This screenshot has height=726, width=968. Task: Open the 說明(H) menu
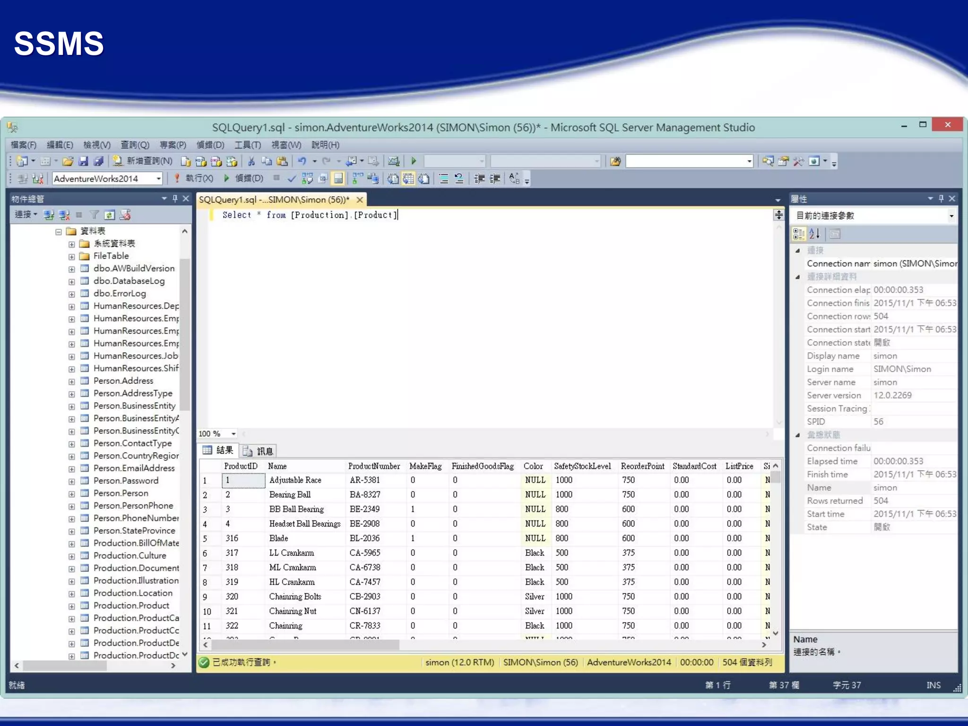pos(325,145)
